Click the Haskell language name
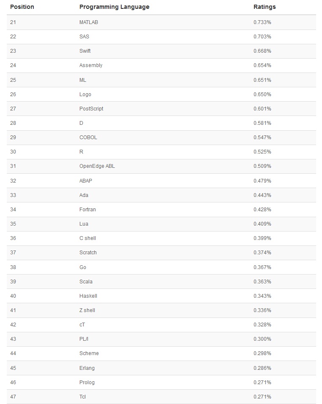This screenshot has width=322, height=404. 88,296
